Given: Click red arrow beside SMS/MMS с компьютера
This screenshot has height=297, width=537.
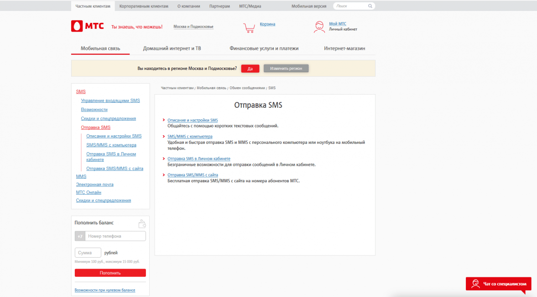Looking at the screenshot, I should 164,137.
